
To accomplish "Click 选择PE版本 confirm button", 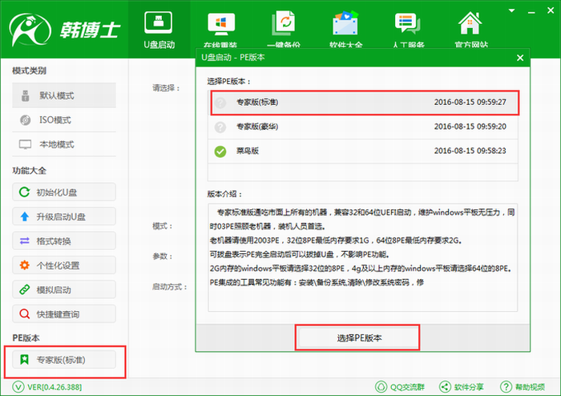I will (358, 337).
